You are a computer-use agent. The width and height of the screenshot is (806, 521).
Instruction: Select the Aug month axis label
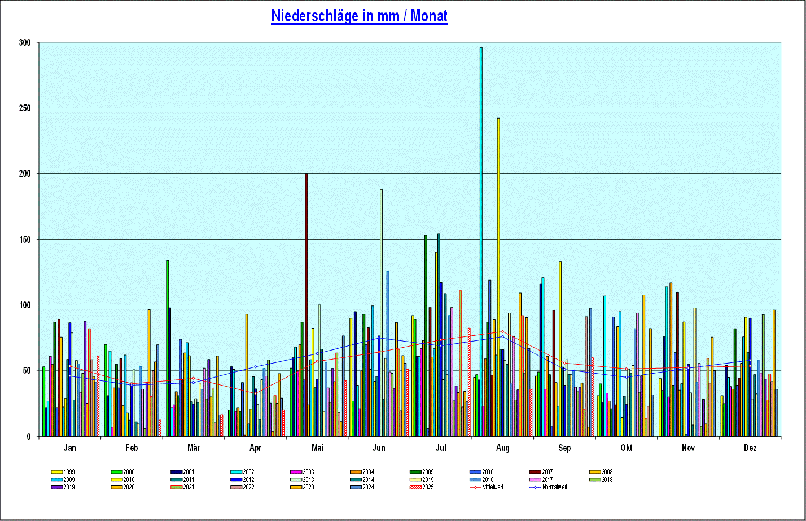502,448
